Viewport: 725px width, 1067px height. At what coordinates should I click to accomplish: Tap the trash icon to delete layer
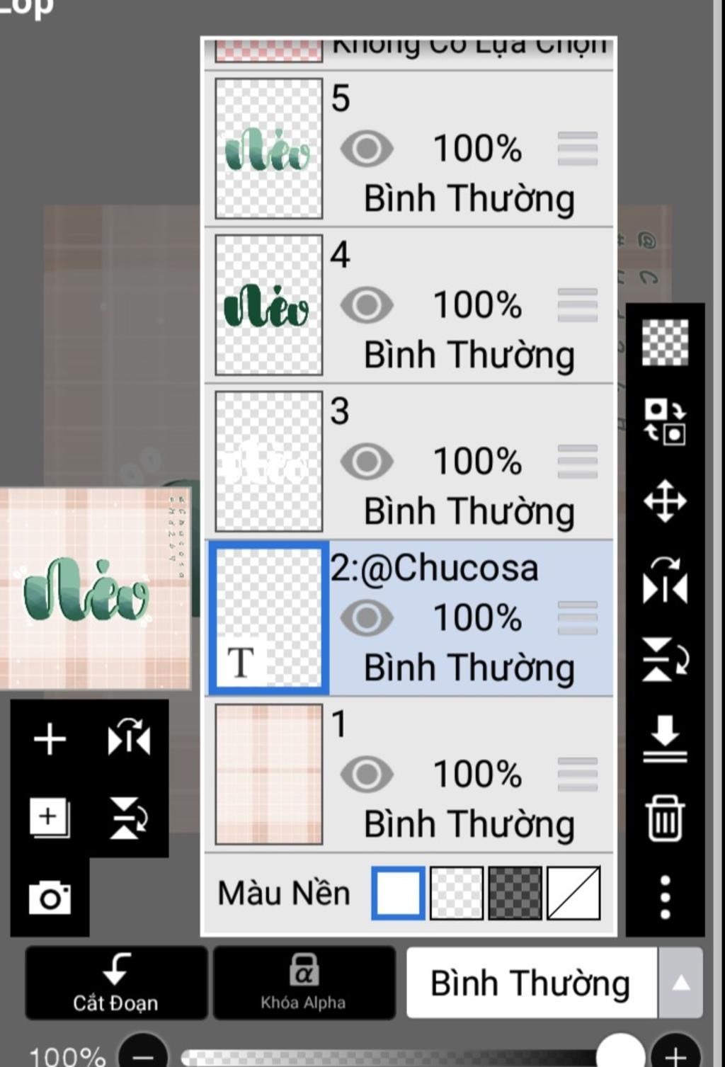click(x=664, y=818)
